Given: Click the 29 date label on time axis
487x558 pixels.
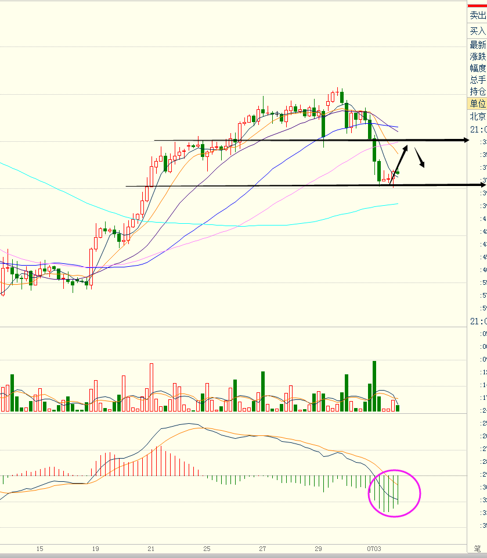Looking at the screenshot, I should 318,549.
